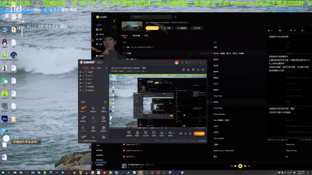Image resolution: width=312 pixels, height=175 pixels.
Task: Open QQ penguin desktop shortcut
Action: click(5, 42)
